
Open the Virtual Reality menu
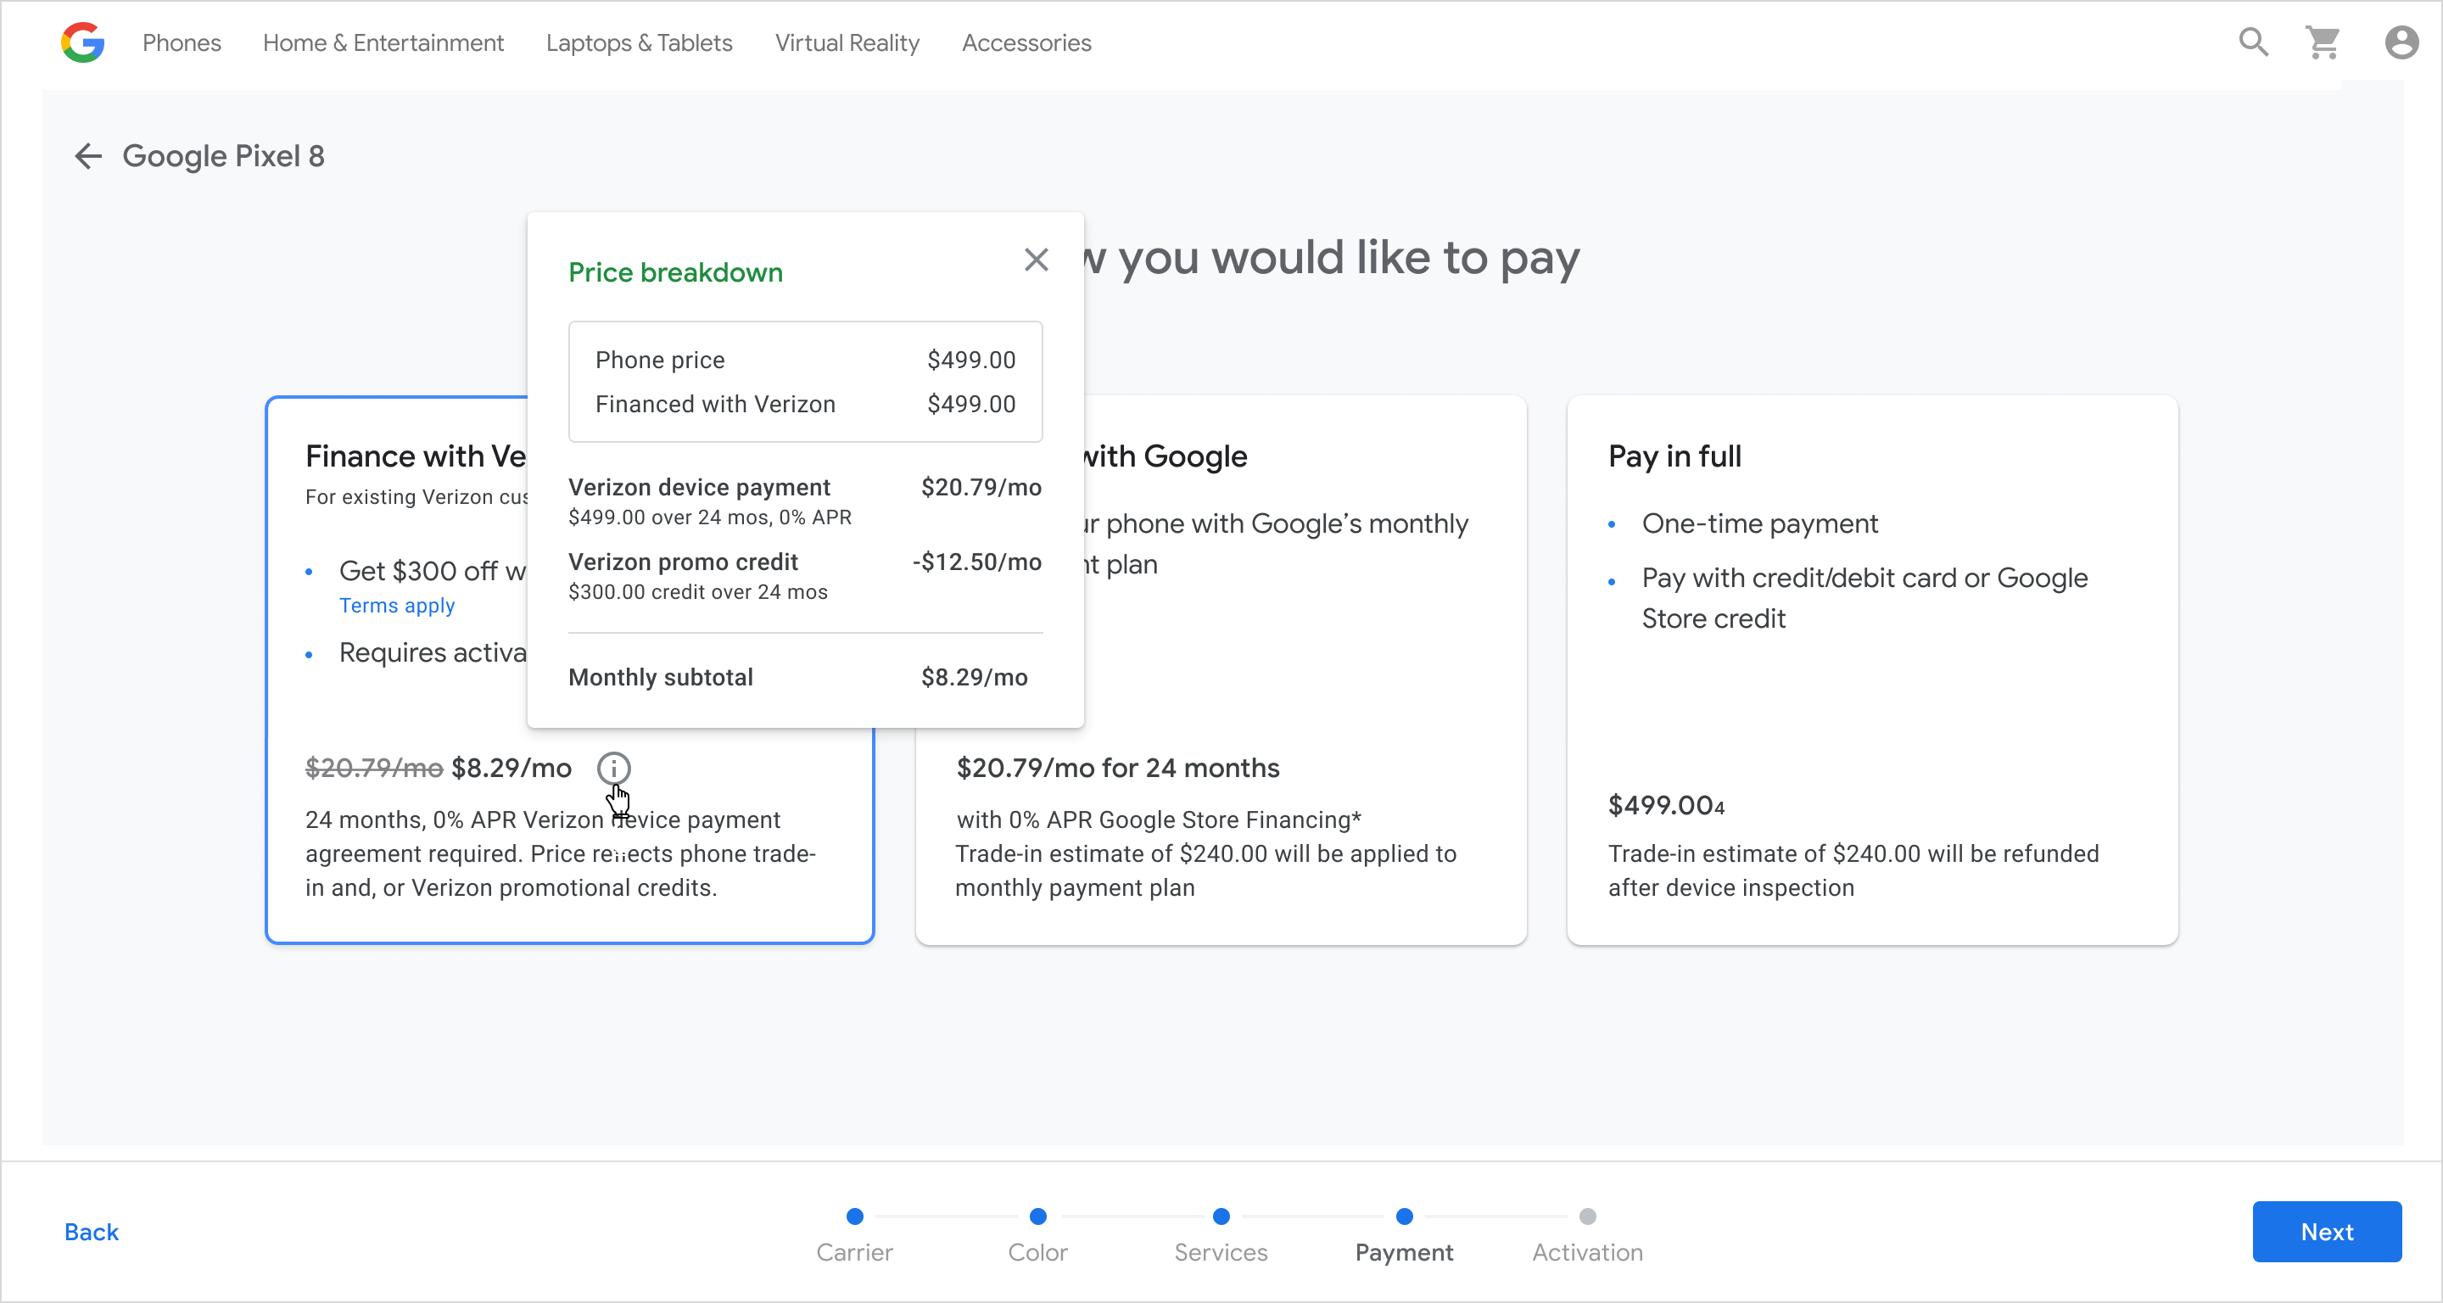(847, 42)
